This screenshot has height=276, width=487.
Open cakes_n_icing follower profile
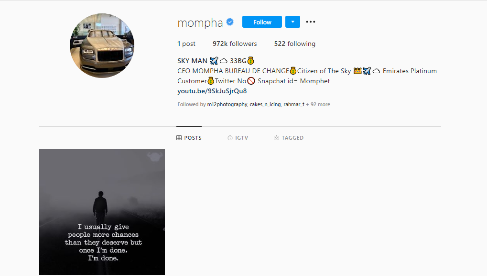click(265, 104)
